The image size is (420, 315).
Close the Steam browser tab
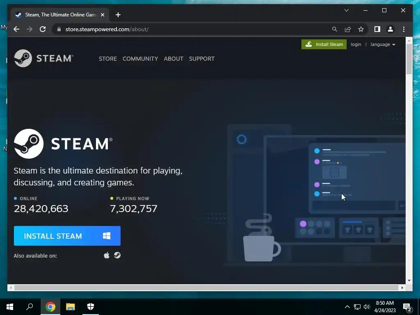102,15
